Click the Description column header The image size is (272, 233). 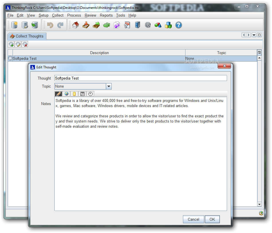coord(99,53)
